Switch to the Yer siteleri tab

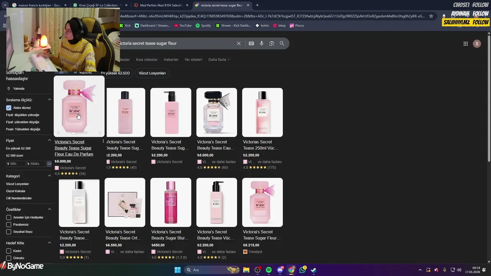(x=193, y=60)
